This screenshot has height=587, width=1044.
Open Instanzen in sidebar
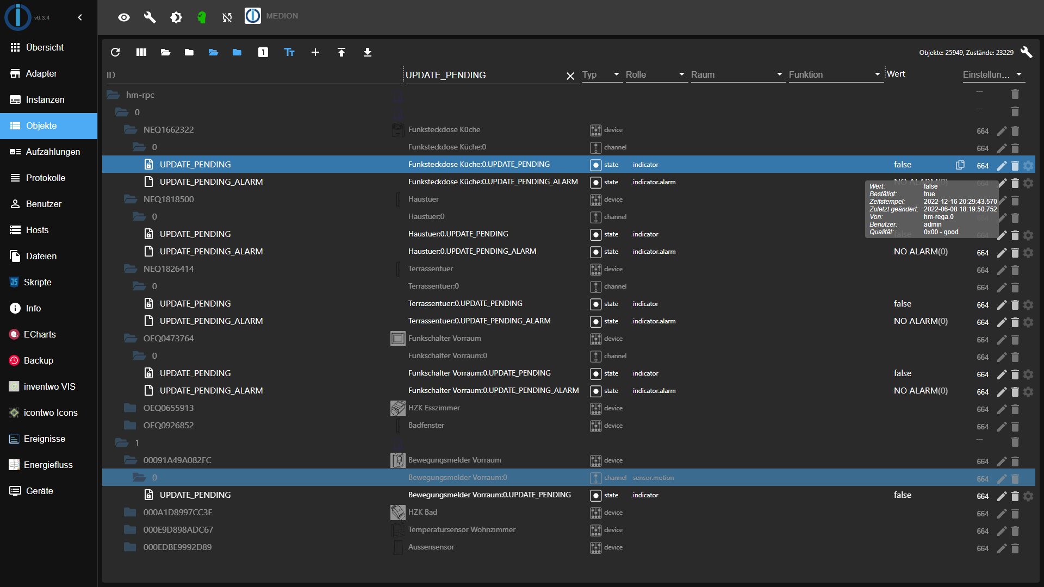coord(49,99)
